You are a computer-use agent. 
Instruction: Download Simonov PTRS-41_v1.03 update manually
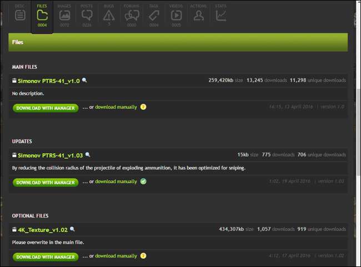116,182
